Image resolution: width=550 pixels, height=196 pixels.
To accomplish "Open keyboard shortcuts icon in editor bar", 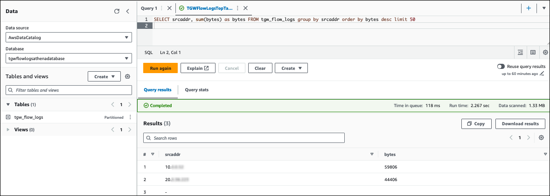I will [533, 53].
